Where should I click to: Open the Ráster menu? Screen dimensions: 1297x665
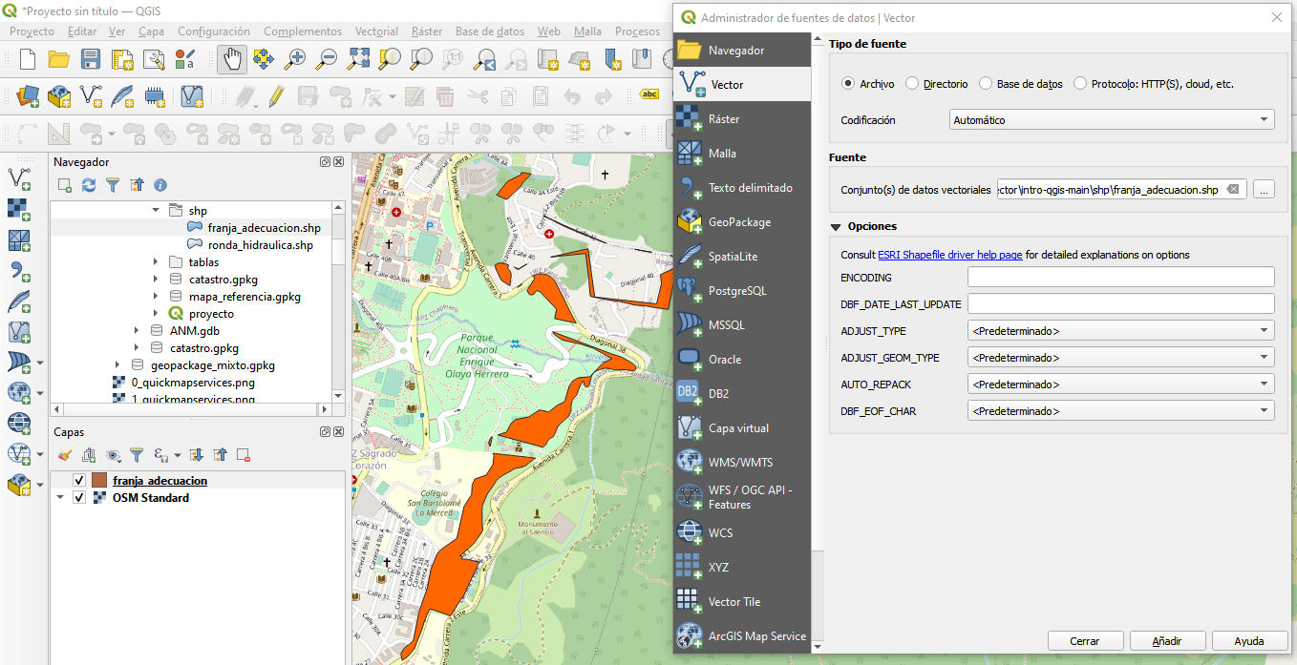pyautogui.click(x=427, y=31)
